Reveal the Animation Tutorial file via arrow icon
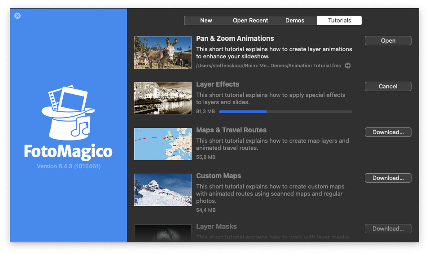The width and height of the screenshot is (429, 254). pyautogui.click(x=347, y=66)
